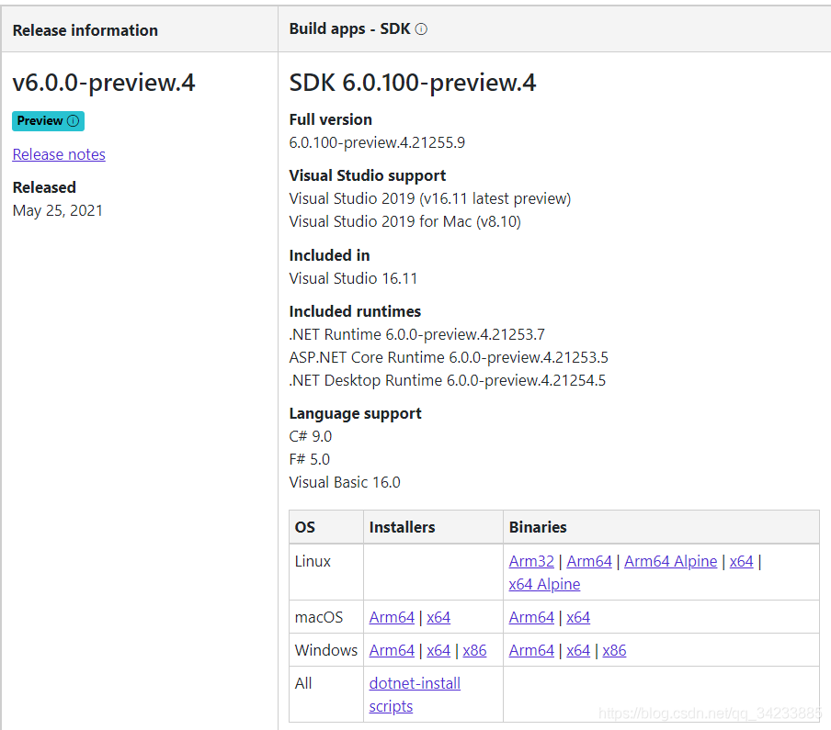Download Linux Arm32 binaries

coord(531,561)
